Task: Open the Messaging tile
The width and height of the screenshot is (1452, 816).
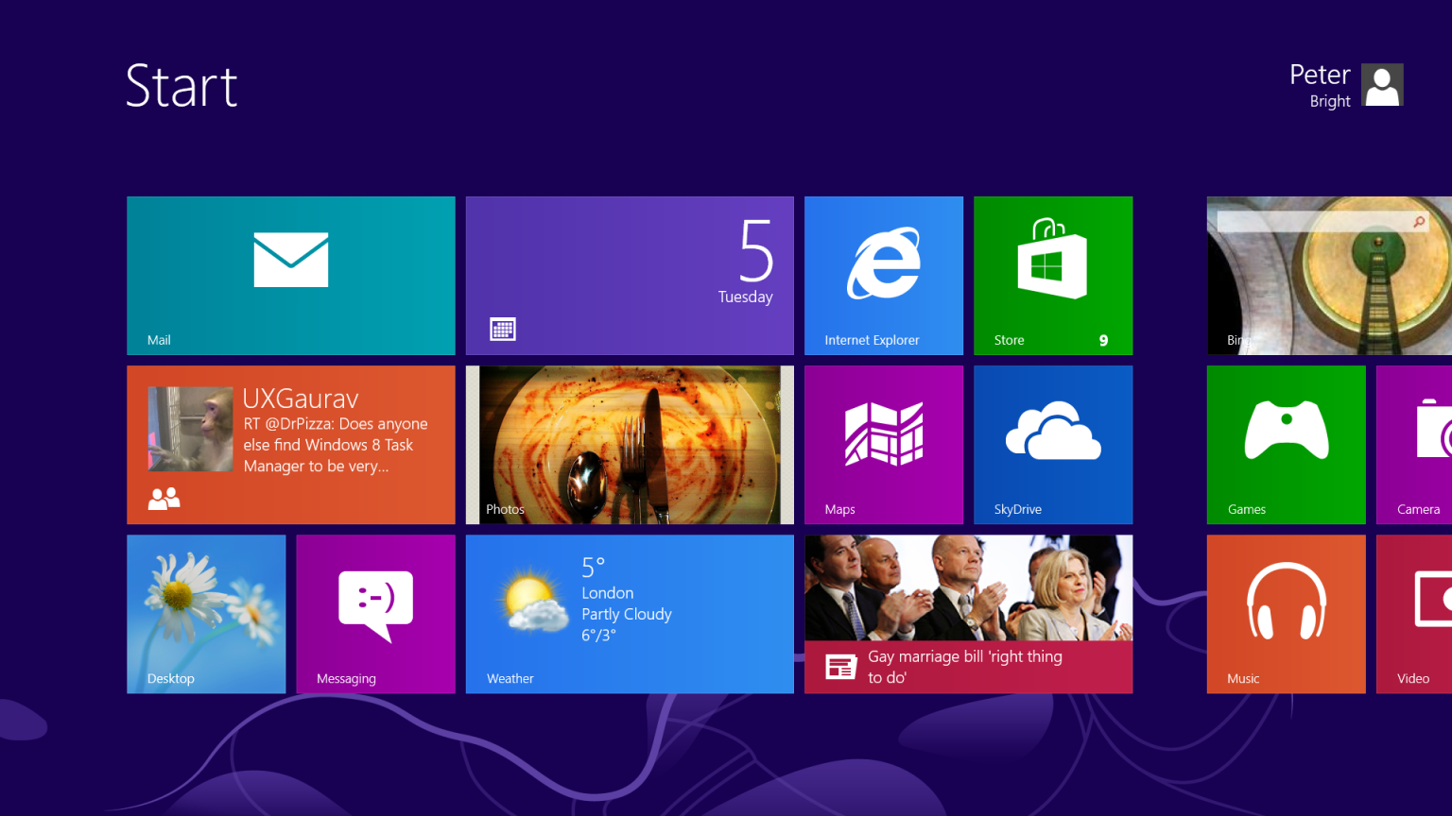Action: click(x=375, y=614)
